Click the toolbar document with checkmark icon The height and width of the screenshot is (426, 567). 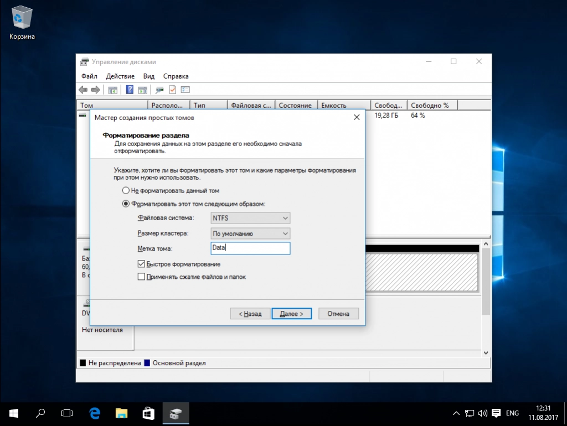(172, 90)
